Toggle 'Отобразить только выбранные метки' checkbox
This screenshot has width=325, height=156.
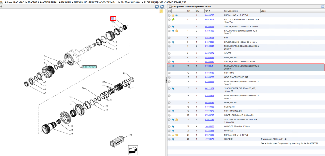[170, 6]
